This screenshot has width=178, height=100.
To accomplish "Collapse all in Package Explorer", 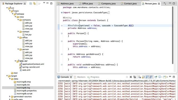I will pos(31,4).
